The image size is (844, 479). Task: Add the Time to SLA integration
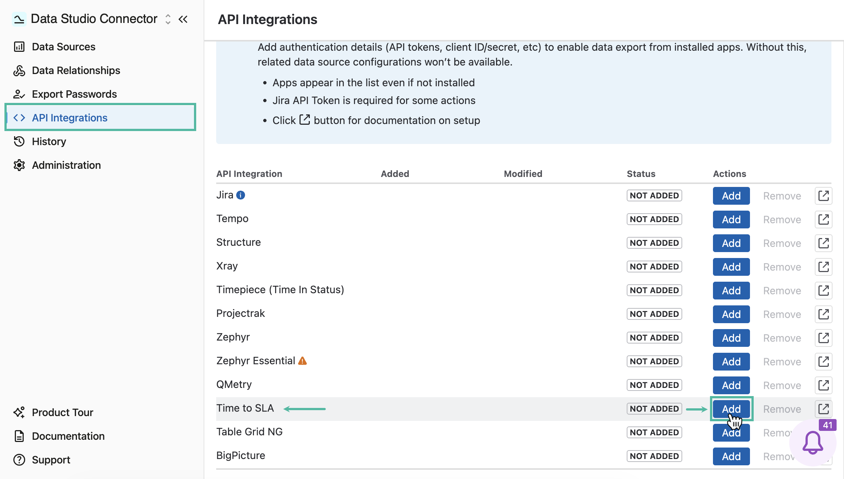click(731, 409)
